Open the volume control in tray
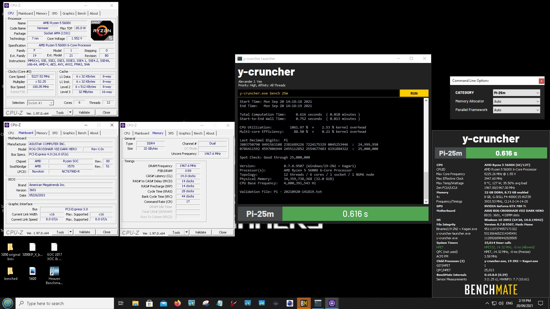This screenshot has width=550, height=309. (501, 303)
